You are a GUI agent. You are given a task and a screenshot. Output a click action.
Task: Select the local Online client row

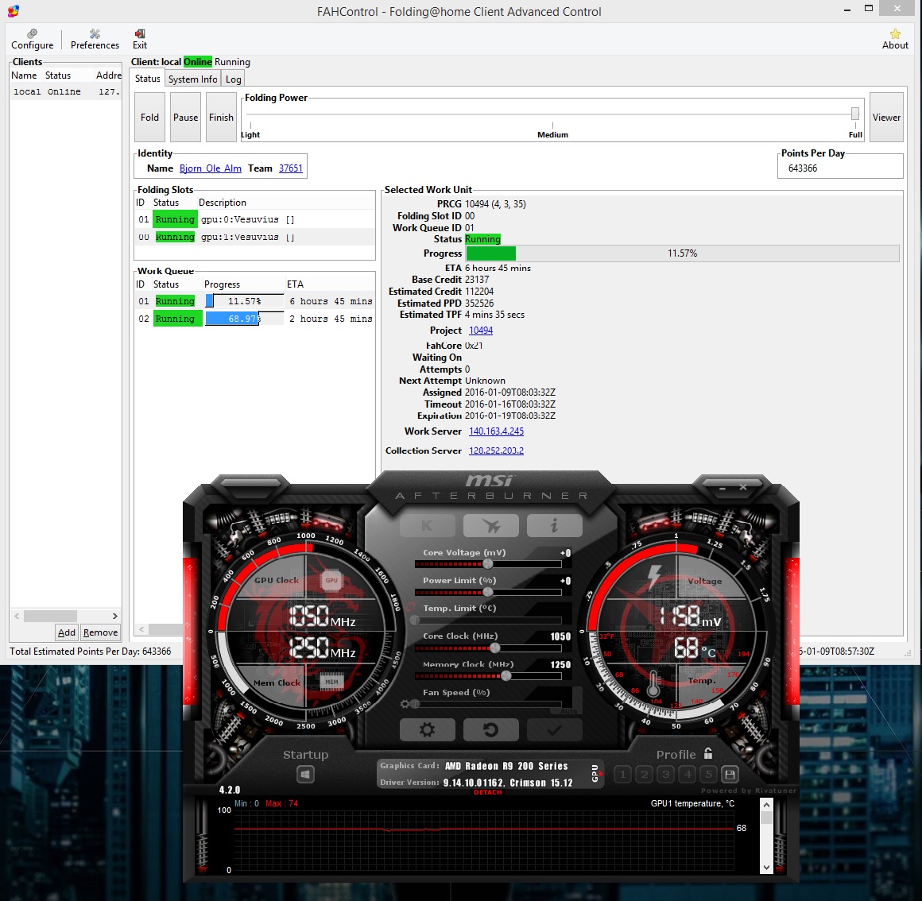pyautogui.click(x=66, y=91)
